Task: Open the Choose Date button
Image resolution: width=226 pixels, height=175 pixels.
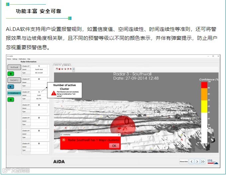Action: coord(183,161)
